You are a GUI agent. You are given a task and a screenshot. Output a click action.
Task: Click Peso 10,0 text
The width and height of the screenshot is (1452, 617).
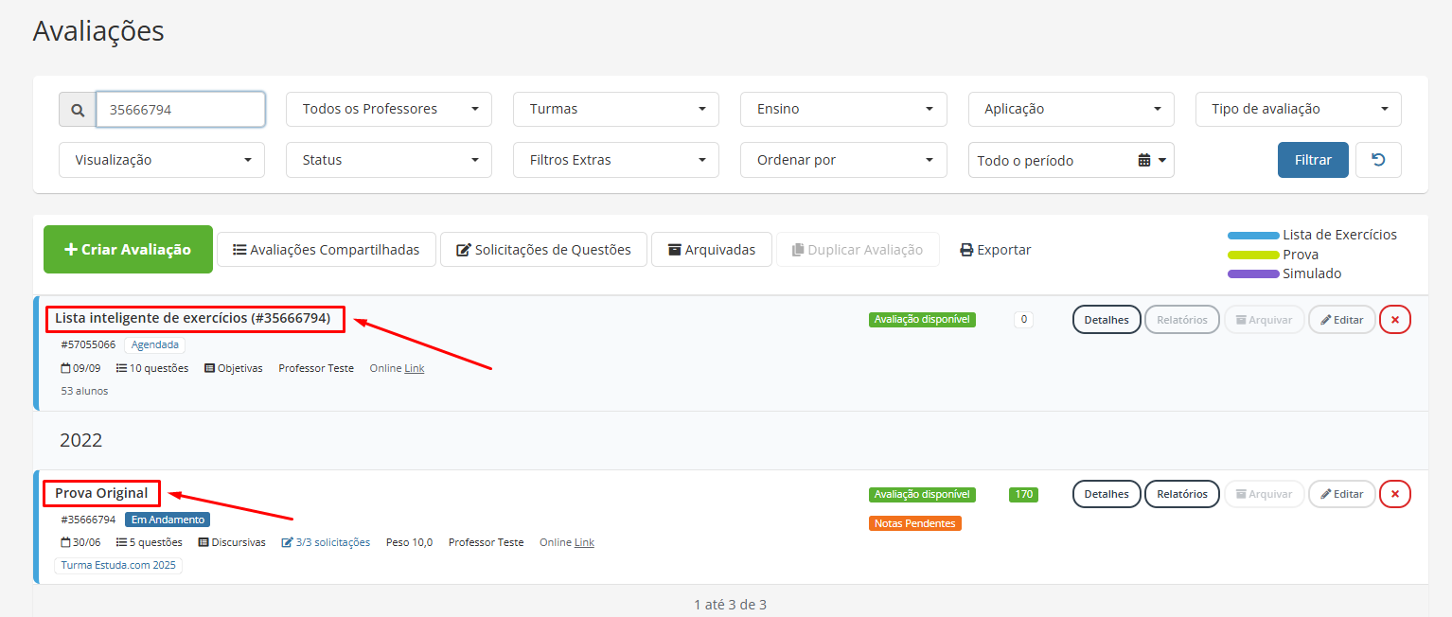[x=409, y=542]
